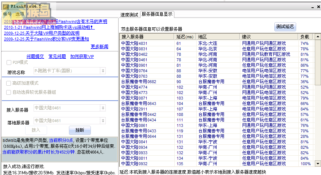Switch to the 服务器信息显示 tab

(157, 14)
